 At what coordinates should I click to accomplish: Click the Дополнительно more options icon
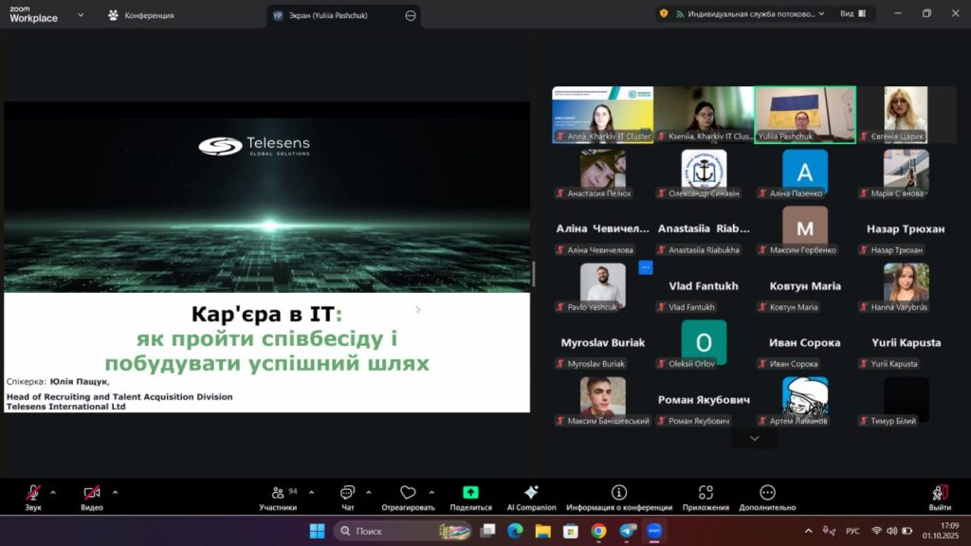click(x=767, y=493)
